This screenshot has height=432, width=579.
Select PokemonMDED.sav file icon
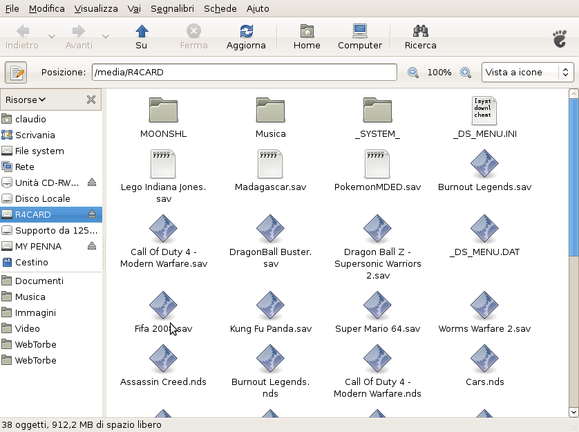tap(377, 164)
